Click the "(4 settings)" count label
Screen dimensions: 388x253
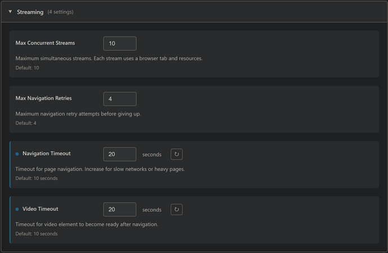point(60,12)
